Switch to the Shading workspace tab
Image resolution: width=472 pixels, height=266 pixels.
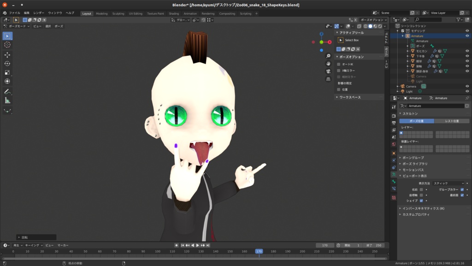(x=173, y=13)
